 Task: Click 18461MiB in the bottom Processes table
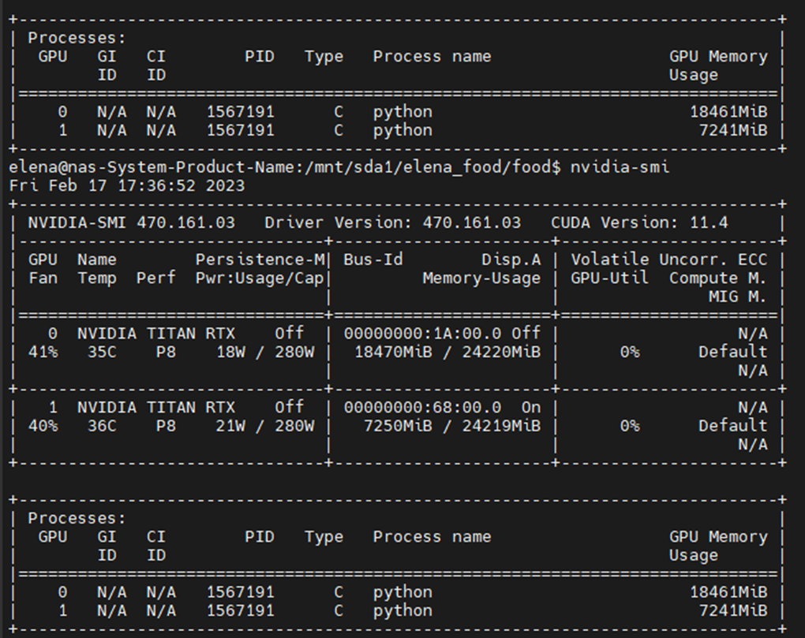click(728, 591)
